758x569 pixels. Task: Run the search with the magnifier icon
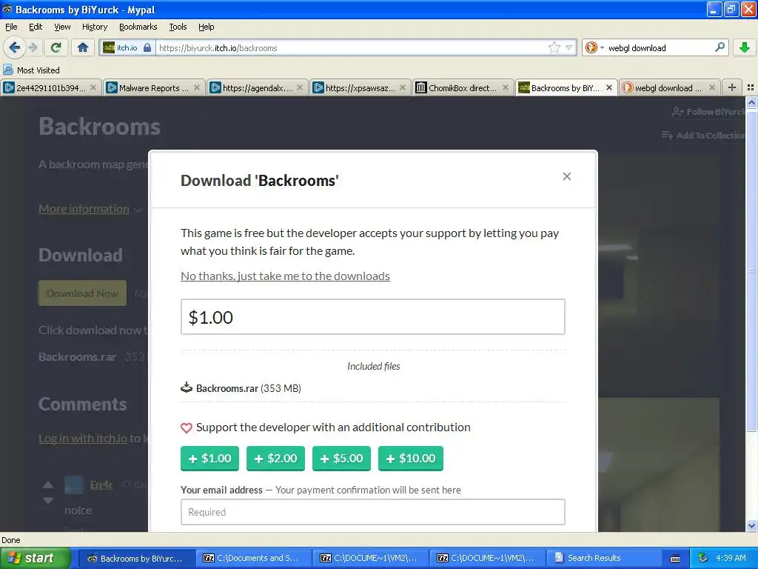pyautogui.click(x=720, y=47)
